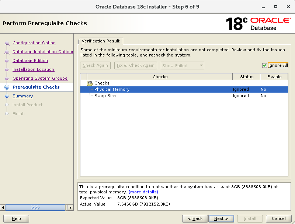
Task: Click the Next button
Action: tap(221, 218)
